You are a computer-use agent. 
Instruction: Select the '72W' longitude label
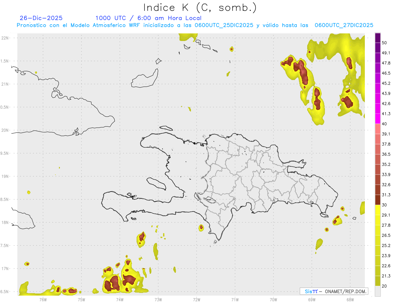(196, 299)
